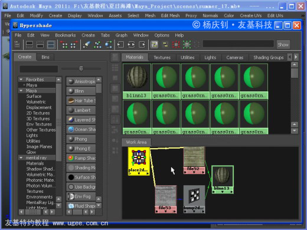Create an Ocean Shader node
This screenshot has height=230, width=307.
(x=81, y=129)
